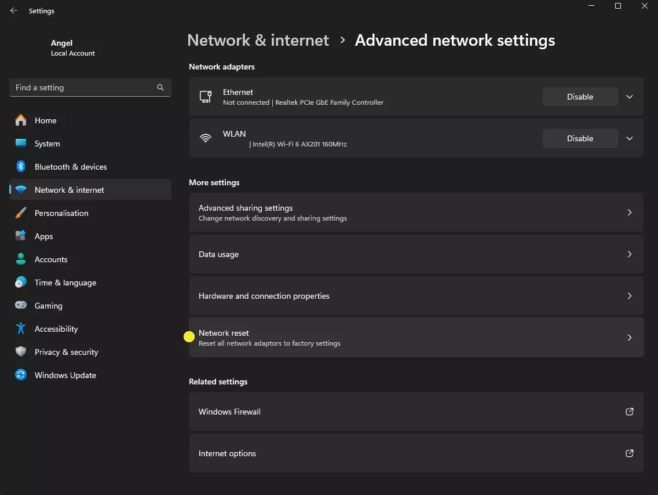Image resolution: width=658 pixels, height=495 pixels.
Task: Click the Home icon in sidebar
Action: click(x=21, y=120)
